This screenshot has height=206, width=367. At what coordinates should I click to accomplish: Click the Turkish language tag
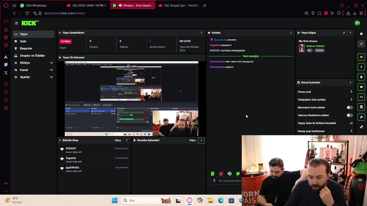[x=319, y=50]
